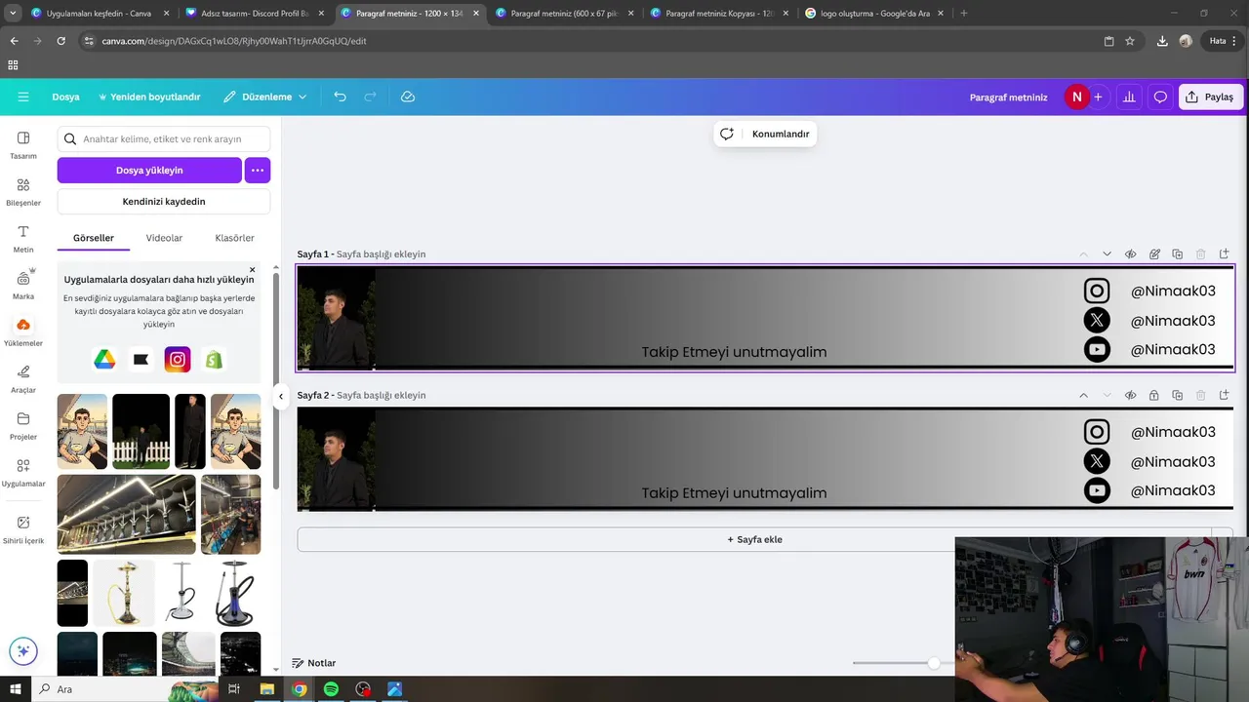The width and height of the screenshot is (1249, 702).
Task: Add a collaborator with the plus icon
Action: 1098,97
